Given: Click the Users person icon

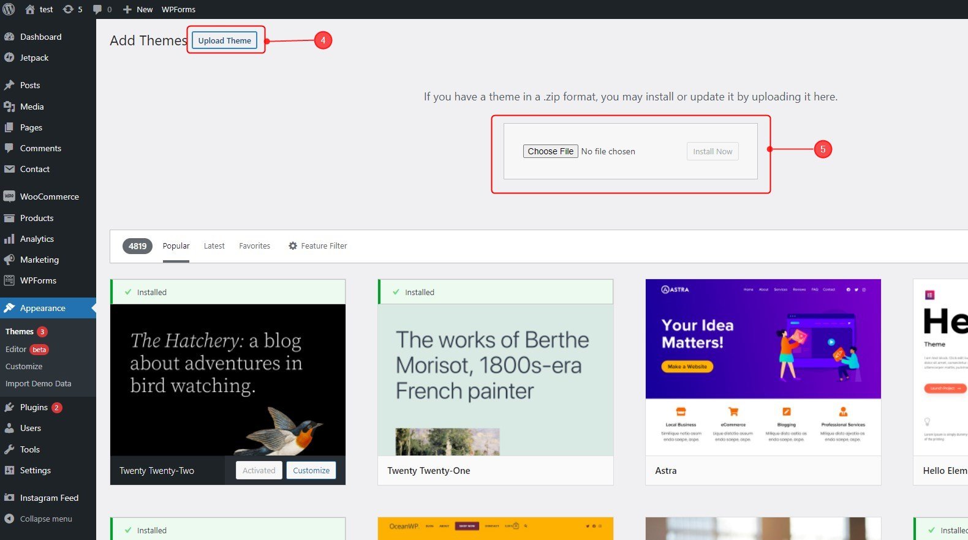Looking at the screenshot, I should click(9, 428).
